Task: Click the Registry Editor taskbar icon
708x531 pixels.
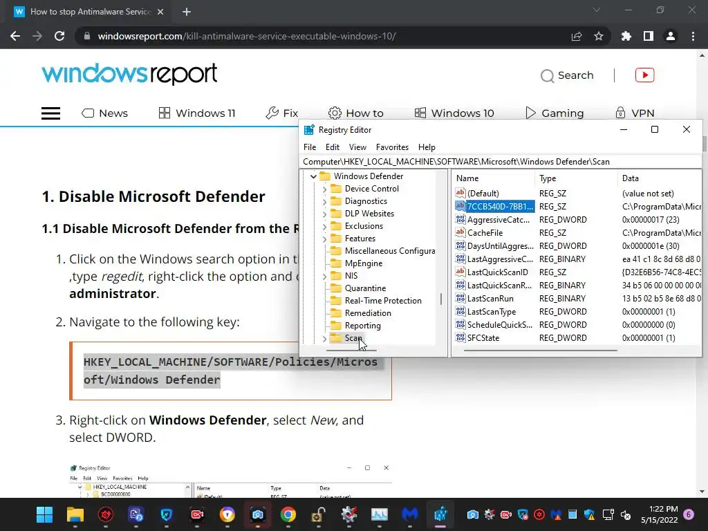Action: click(440, 514)
